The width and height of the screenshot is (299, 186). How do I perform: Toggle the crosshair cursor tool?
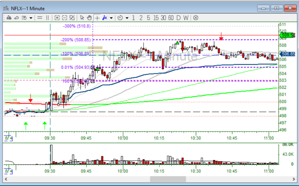tap(97, 18)
